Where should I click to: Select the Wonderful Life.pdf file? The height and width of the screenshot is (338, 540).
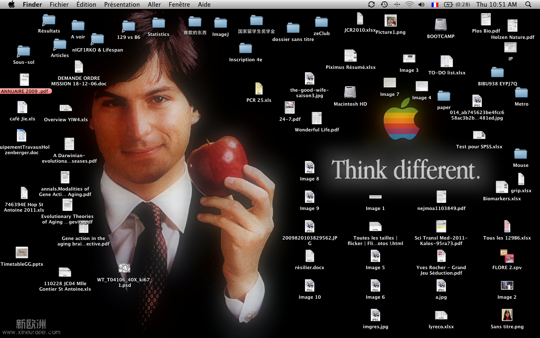[x=317, y=118]
